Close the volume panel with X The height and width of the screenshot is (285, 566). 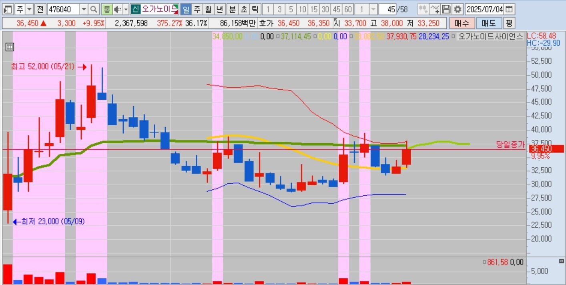pyautogui.click(x=561, y=261)
